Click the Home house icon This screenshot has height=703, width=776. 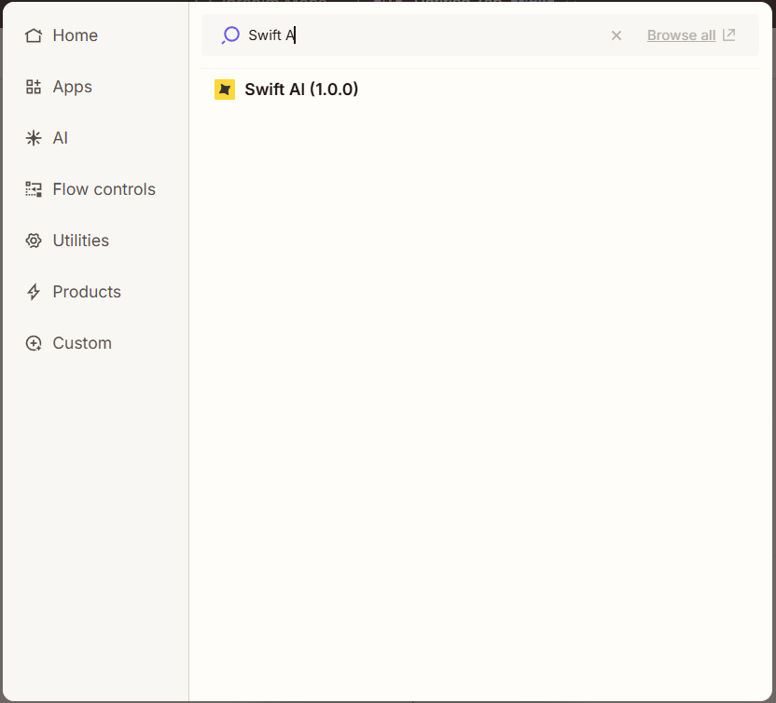click(34, 35)
